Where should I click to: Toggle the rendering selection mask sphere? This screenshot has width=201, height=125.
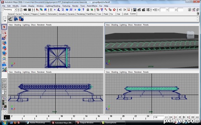click(x=79, y=10)
